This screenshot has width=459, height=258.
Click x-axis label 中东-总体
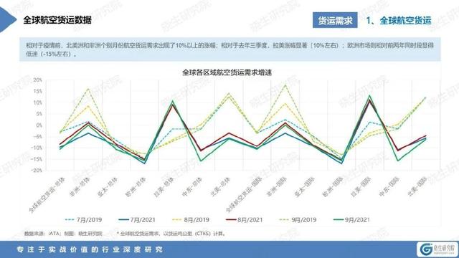[192, 186]
